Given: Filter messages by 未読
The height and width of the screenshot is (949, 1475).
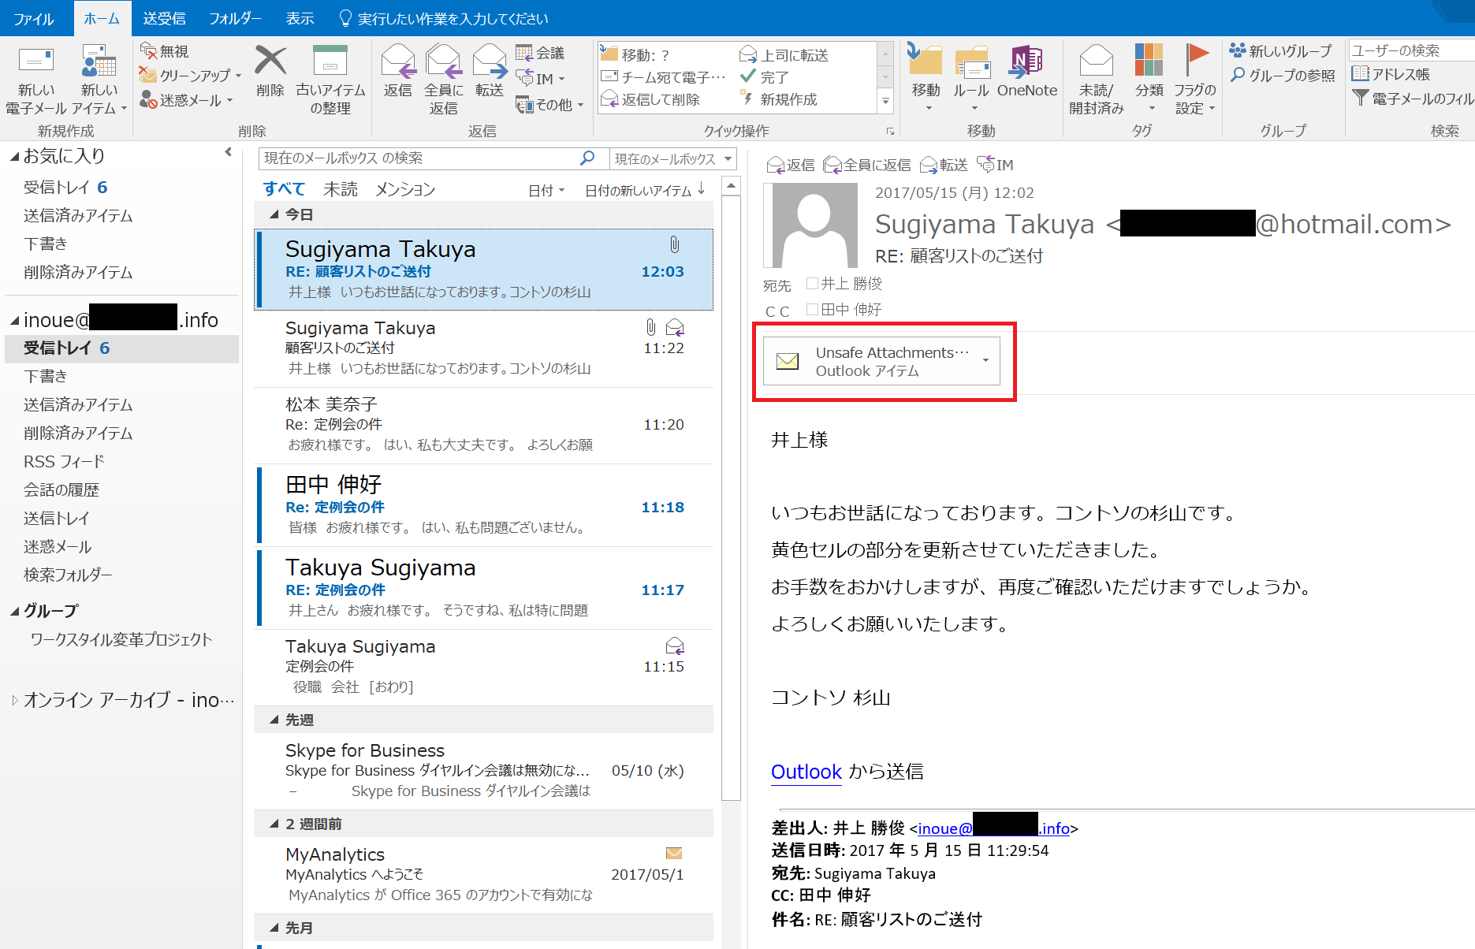Looking at the screenshot, I should pyautogui.click(x=341, y=190).
